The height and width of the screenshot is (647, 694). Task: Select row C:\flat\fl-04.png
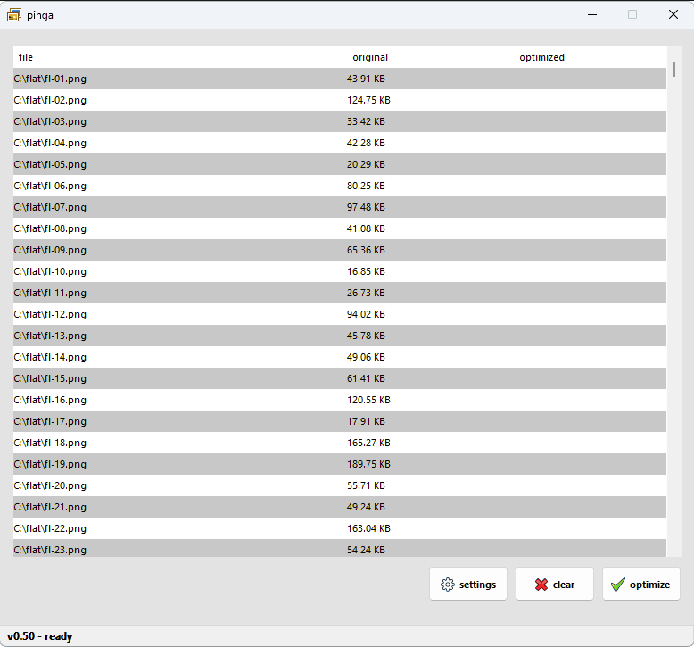pyautogui.click(x=340, y=143)
